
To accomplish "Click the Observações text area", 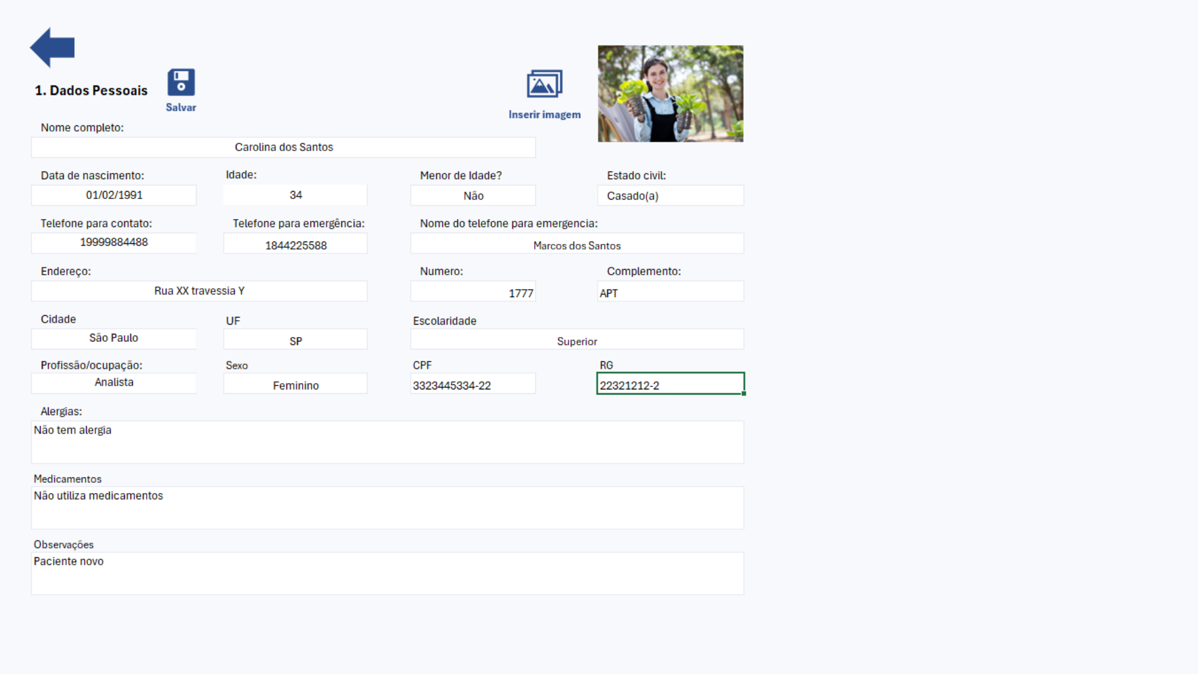I will point(387,574).
